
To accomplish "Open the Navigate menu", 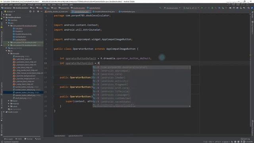I will 17,5.
